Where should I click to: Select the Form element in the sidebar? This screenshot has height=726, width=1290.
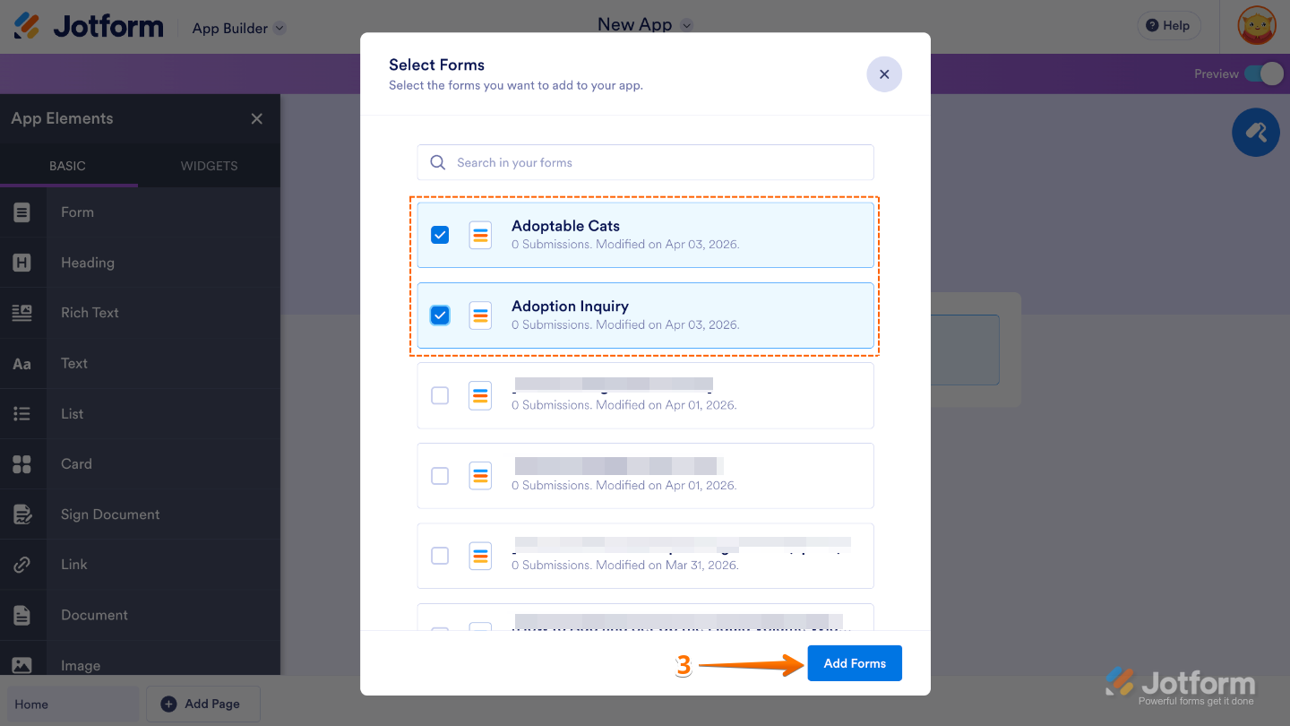tap(77, 212)
